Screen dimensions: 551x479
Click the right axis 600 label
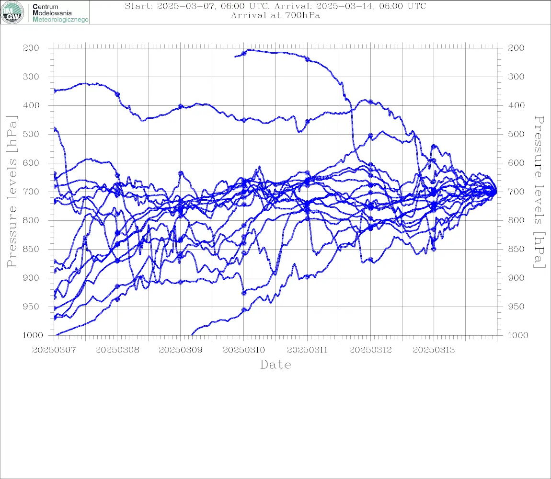pyautogui.click(x=516, y=163)
